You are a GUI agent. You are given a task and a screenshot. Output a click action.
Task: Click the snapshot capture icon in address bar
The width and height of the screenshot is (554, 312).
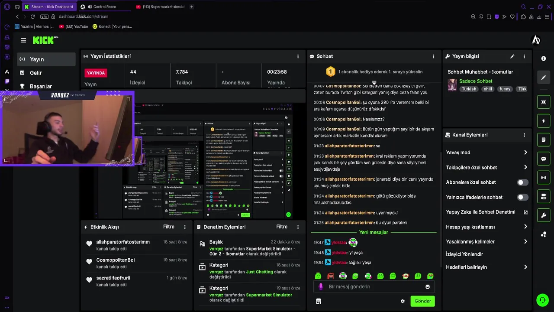(x=489, y=16)
